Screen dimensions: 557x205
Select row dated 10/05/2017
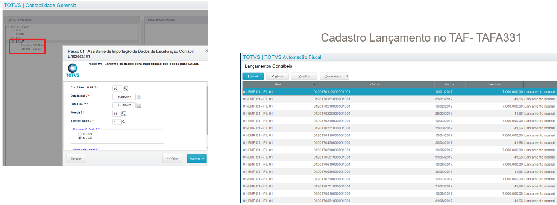coord(399,150)
